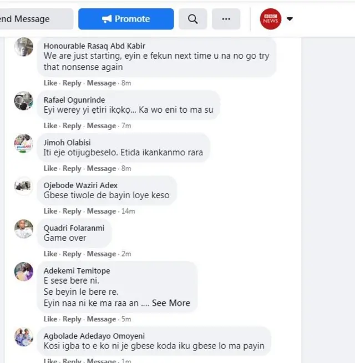Click Jimoh Olabisi's profile picture

[x=24, y=144]
